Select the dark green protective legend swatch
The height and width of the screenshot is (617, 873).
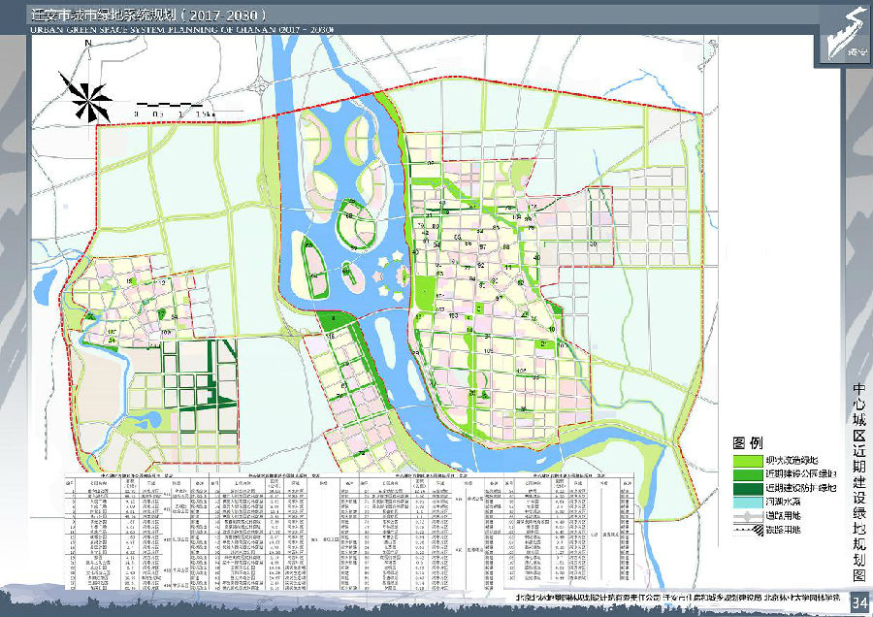[x=747, y=488]
